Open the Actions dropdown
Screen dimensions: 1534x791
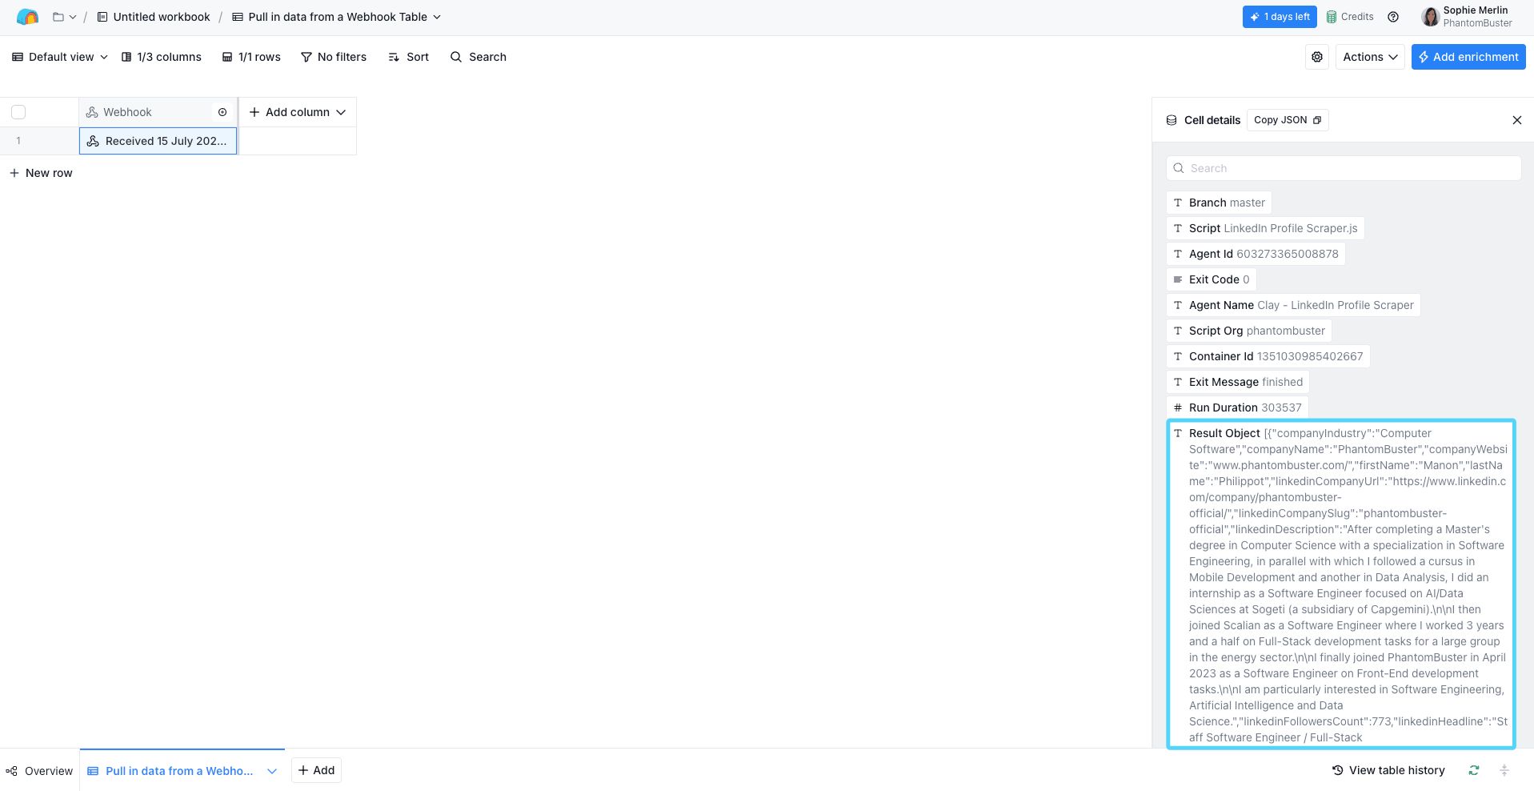click(x=1370, y=57)
